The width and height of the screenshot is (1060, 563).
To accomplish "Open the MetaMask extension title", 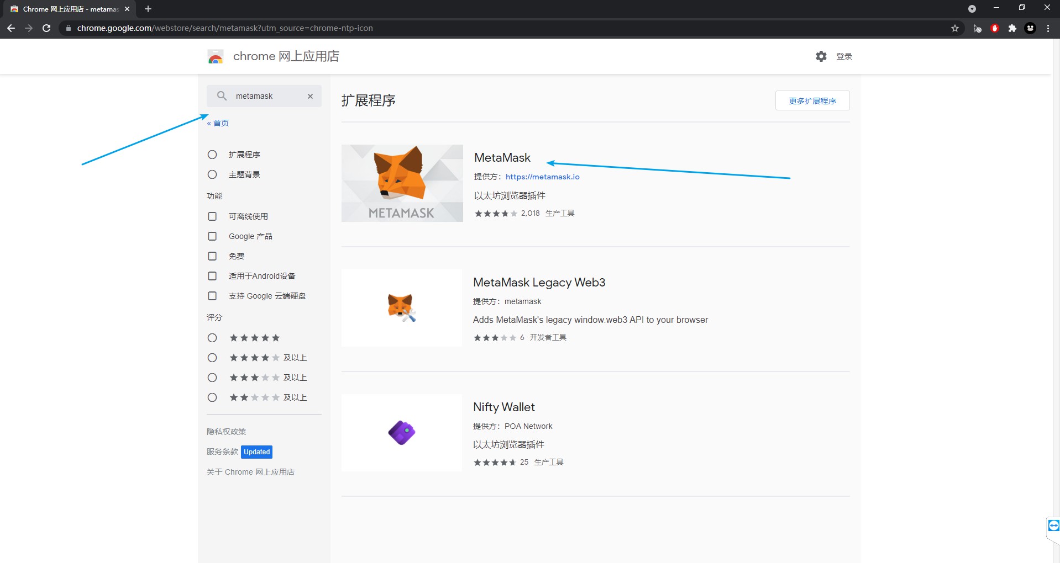I will (502, 157).
